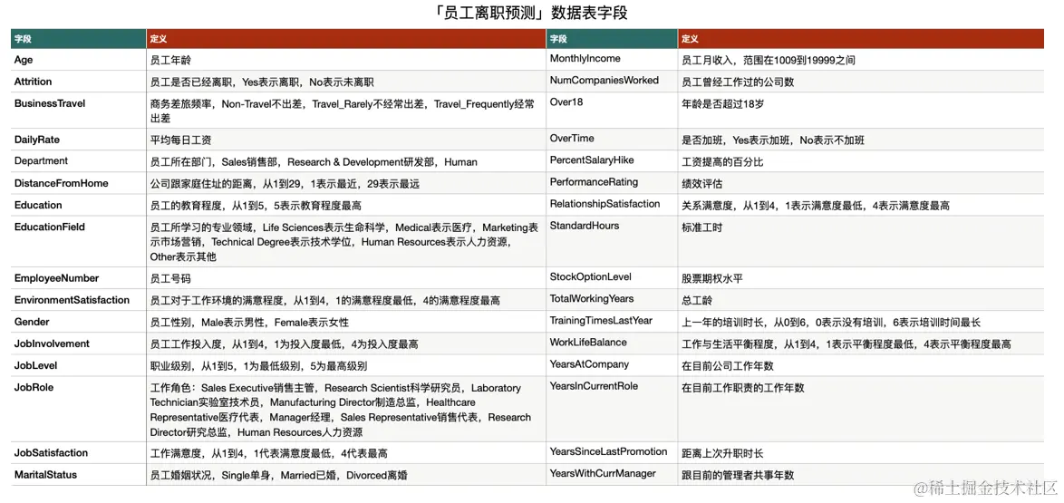
Task: Click the NumCompaniesWorked field name
Action: click(x=604, y=80)
